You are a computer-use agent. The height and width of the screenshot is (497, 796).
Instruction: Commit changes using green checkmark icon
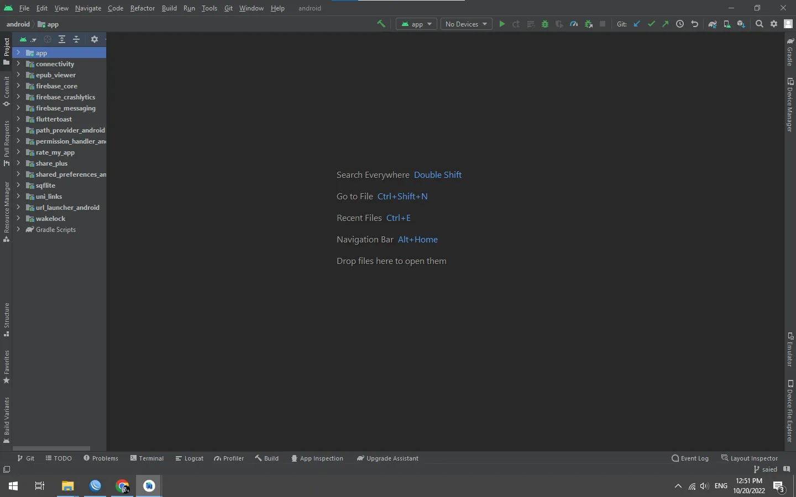(651, 24)
